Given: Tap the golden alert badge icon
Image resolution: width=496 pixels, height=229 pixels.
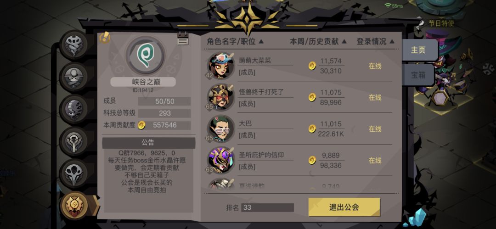Looking at the screenshot, I should (x=105, y=38).
